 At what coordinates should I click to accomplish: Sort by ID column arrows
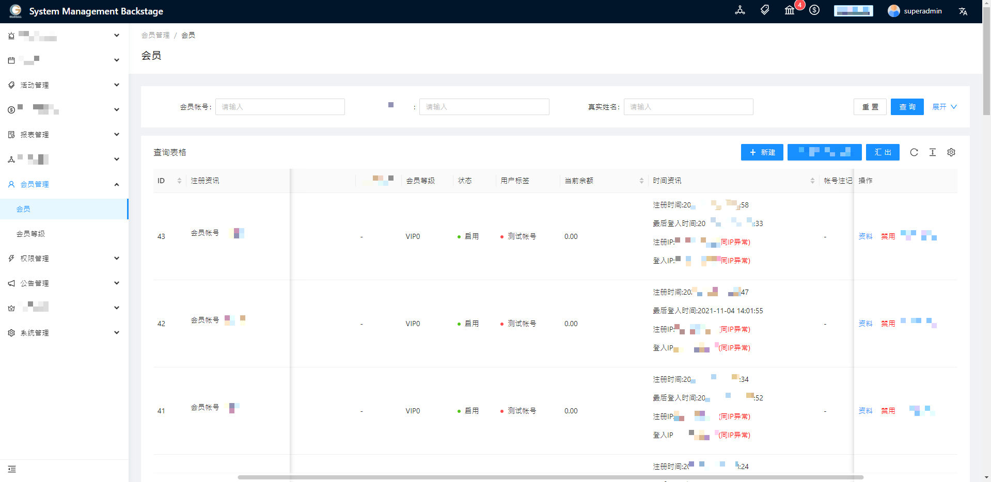pyautogui.click(x=179, y=181)
